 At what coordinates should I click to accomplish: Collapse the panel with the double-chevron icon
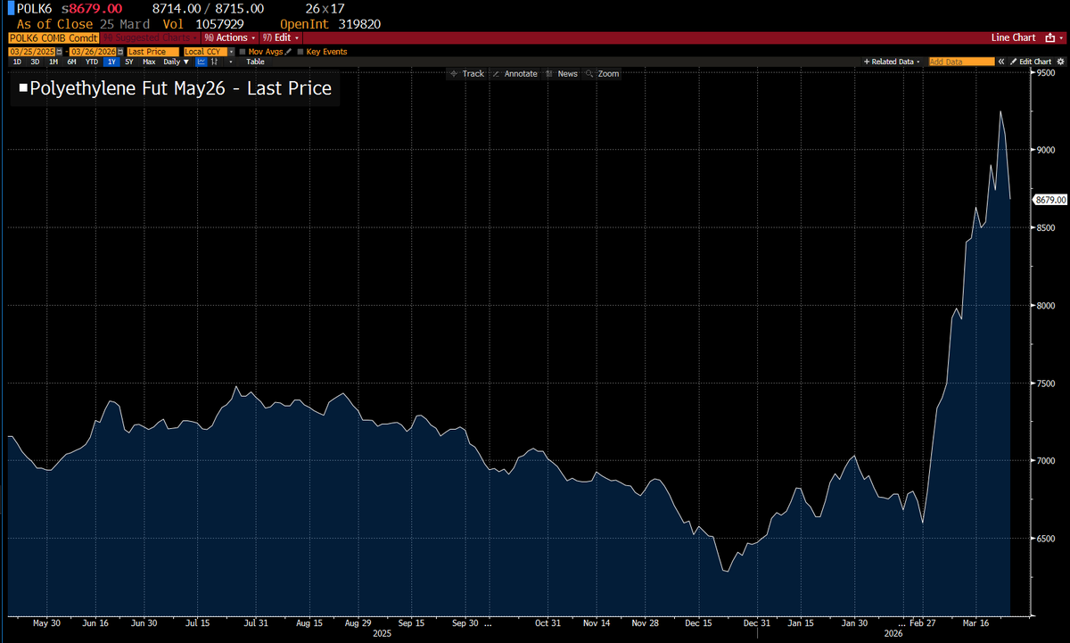(x=1000, y=62)
